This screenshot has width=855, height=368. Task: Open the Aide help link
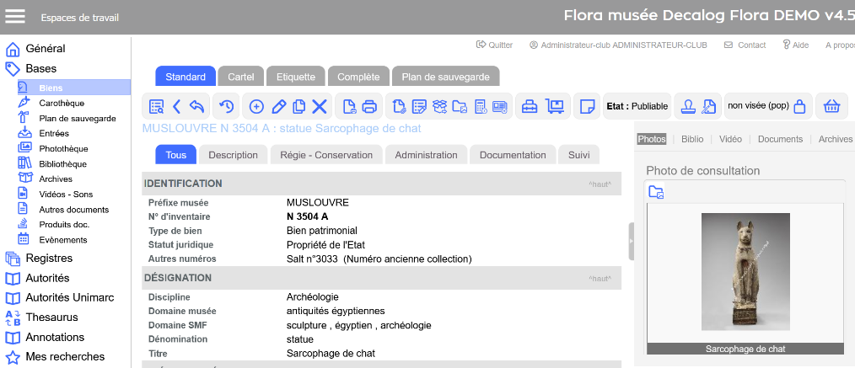[796, 45]
